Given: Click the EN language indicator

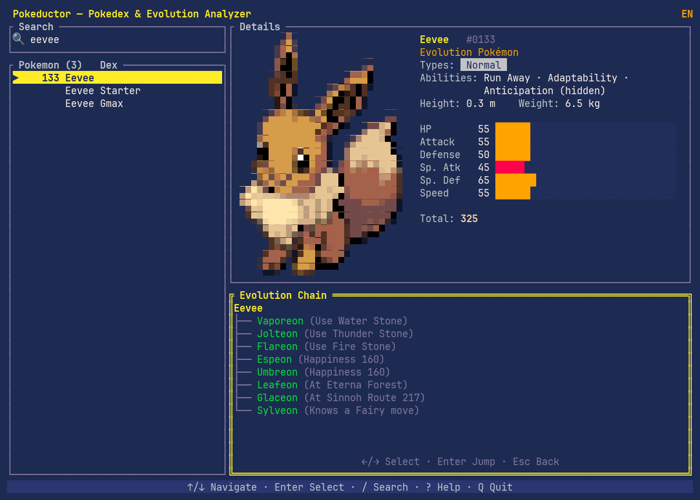Looking at the screenshot, I should 687,14.
